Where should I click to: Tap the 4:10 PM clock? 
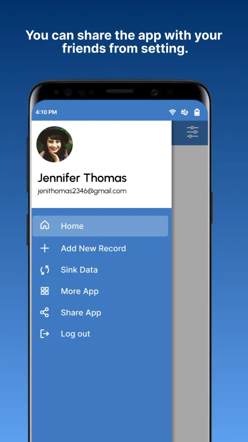point(46,112)
